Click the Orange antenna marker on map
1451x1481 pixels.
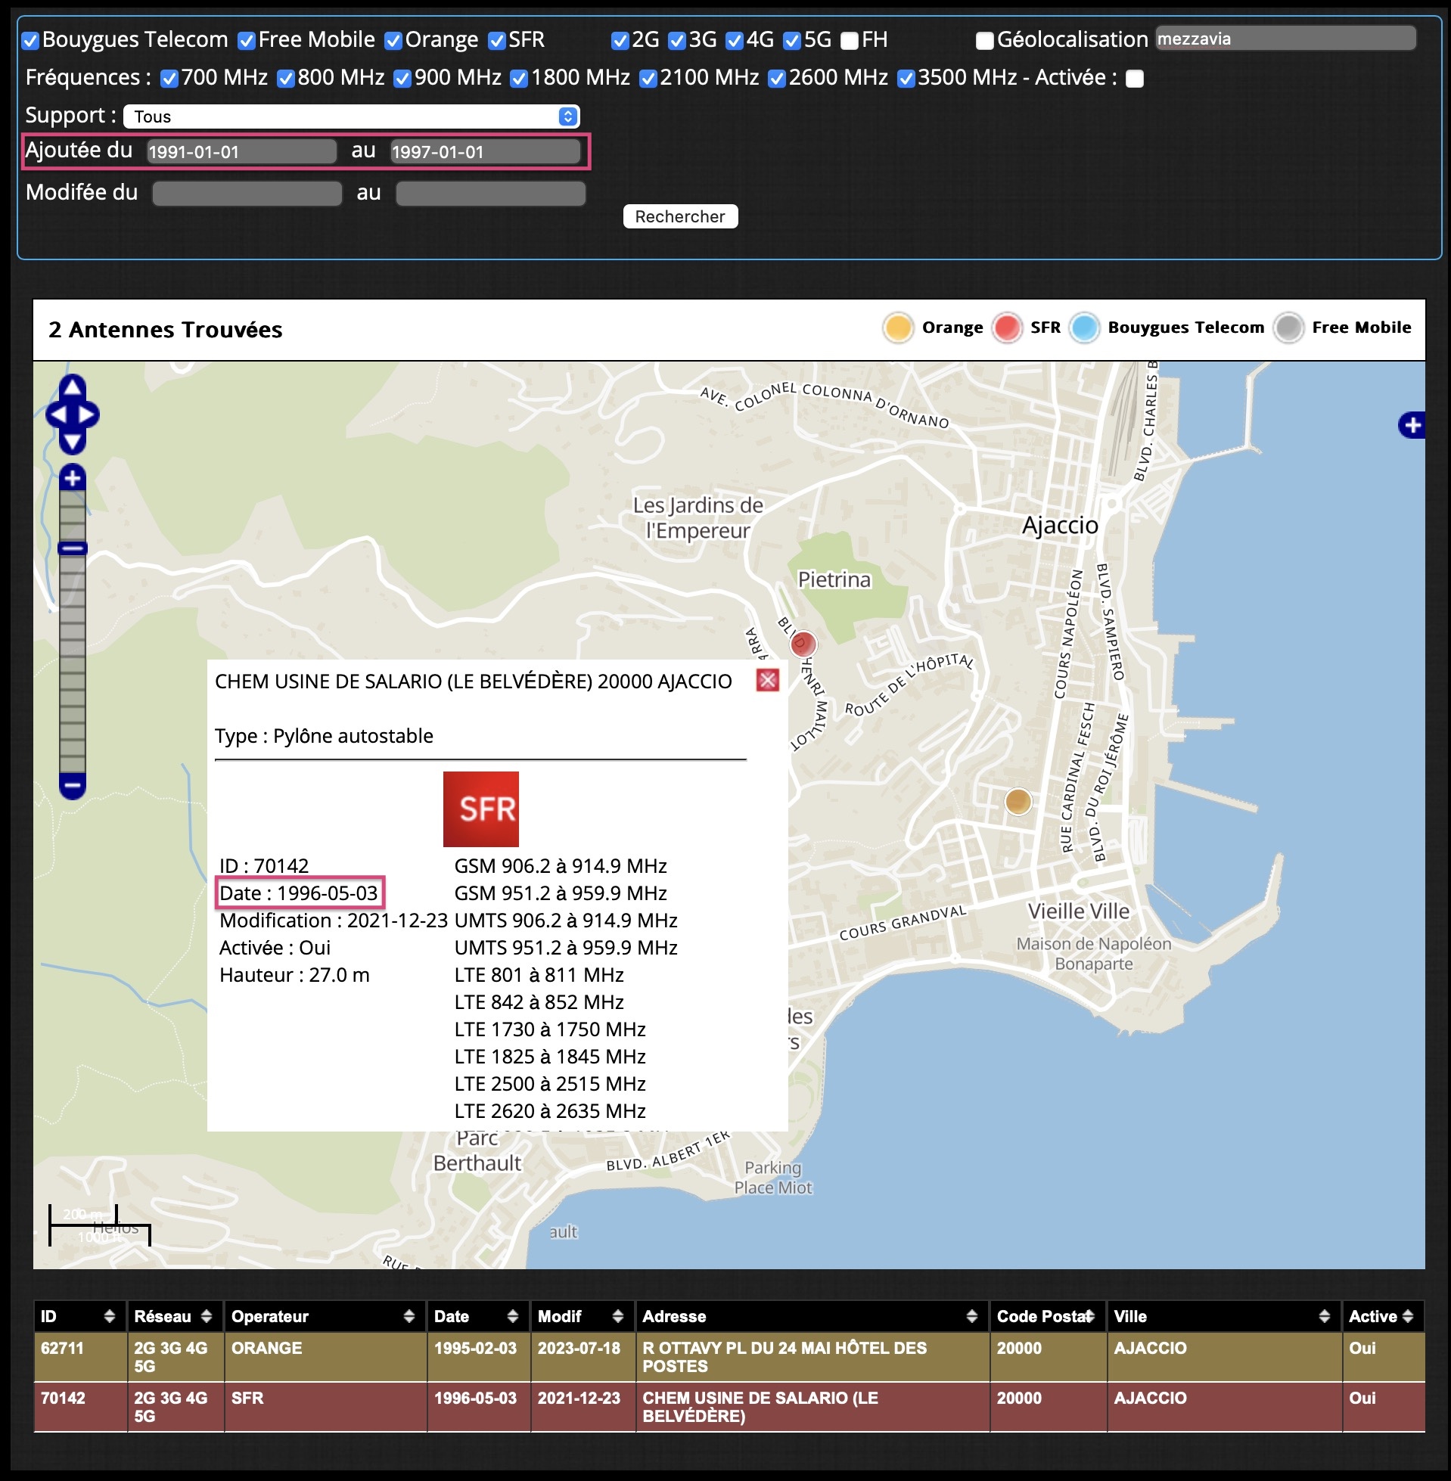(x=1018, y=802)
